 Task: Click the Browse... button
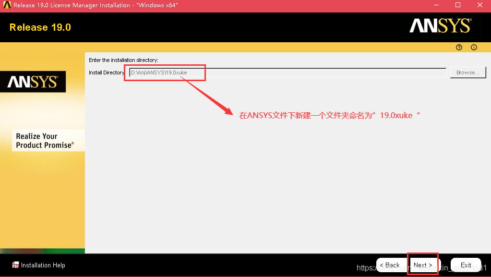tap(468, 72)
